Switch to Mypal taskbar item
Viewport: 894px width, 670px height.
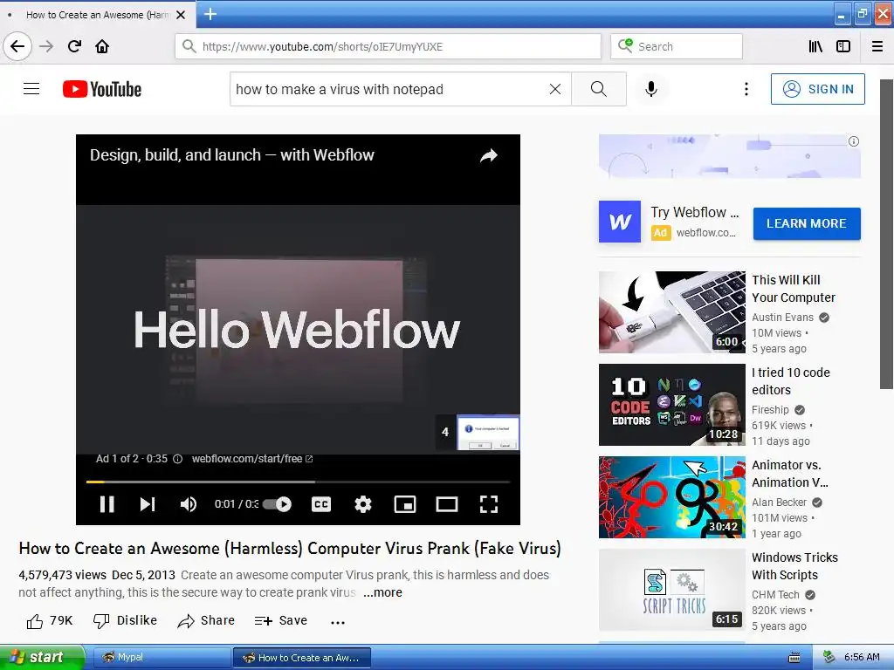pyautogui.click(x=161, y=658)
